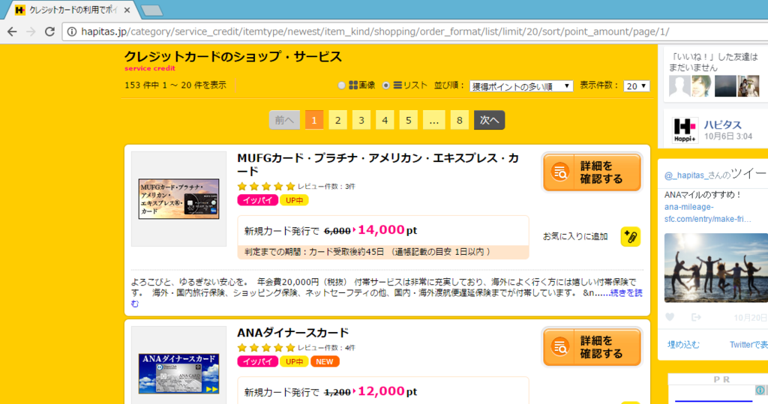
Task: Click the UP中 badge on ANA Diners card
Action: tap(294, 362)
